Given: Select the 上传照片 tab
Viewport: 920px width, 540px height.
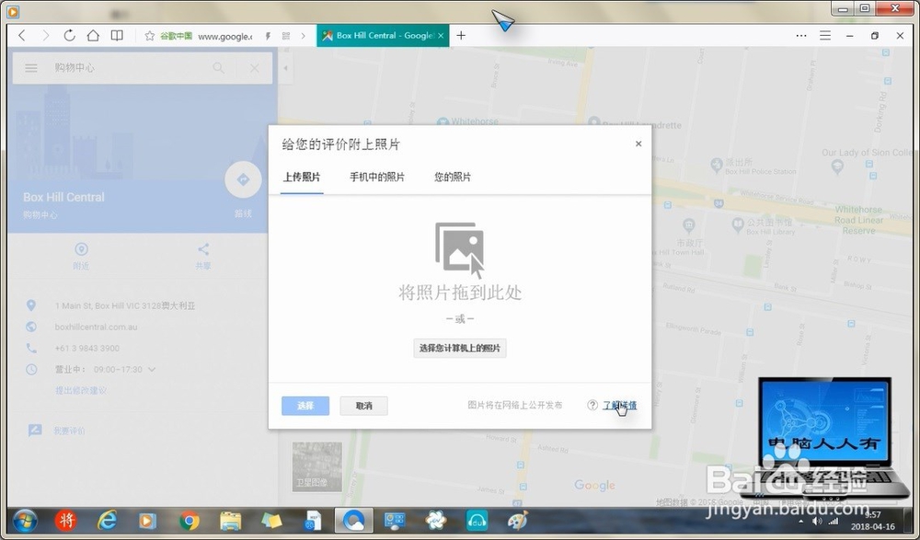Looking at the screenshot, I should 302,177.
